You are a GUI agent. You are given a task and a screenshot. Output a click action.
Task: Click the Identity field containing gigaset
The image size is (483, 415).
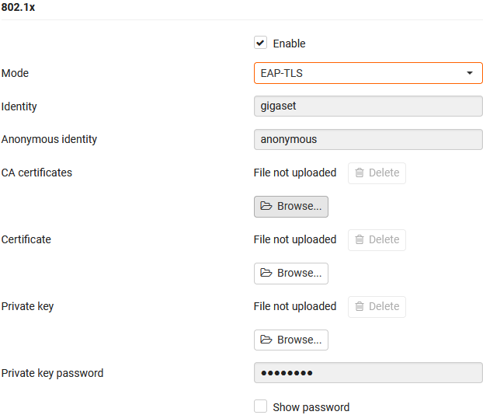368,106
